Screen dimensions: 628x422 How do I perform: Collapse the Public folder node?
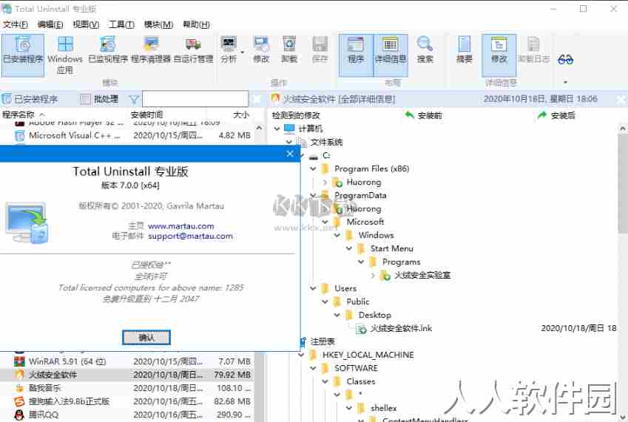(325, 302)
